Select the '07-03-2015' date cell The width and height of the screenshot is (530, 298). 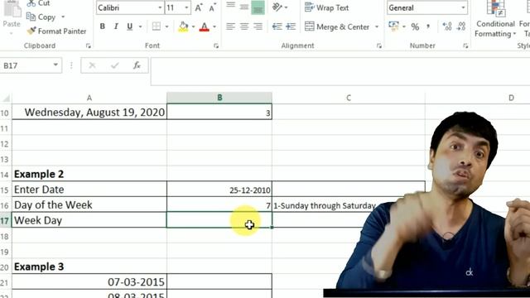click(89, 282)
